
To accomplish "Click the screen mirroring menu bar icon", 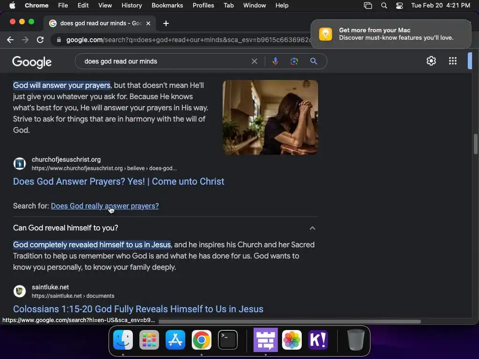I will pos(368,6).
